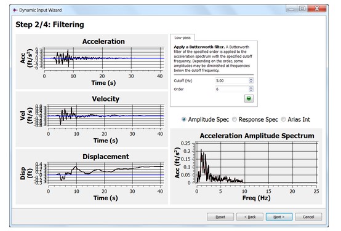Increase the filter Order with the up arrow
The width and height of the screenshot is (341, 231).
[x=251, y=87]
